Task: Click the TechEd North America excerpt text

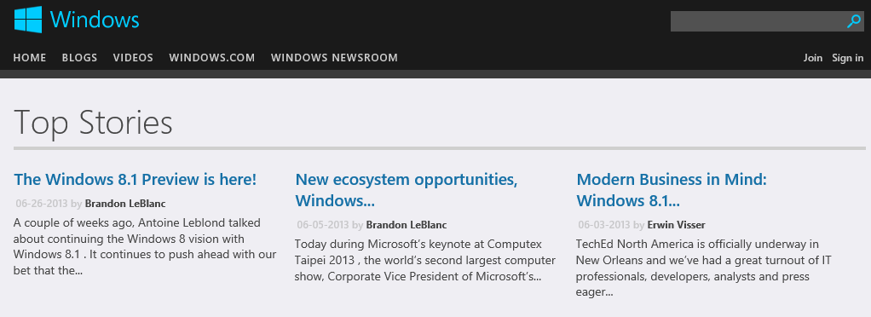Action: (x=703, y=268)
